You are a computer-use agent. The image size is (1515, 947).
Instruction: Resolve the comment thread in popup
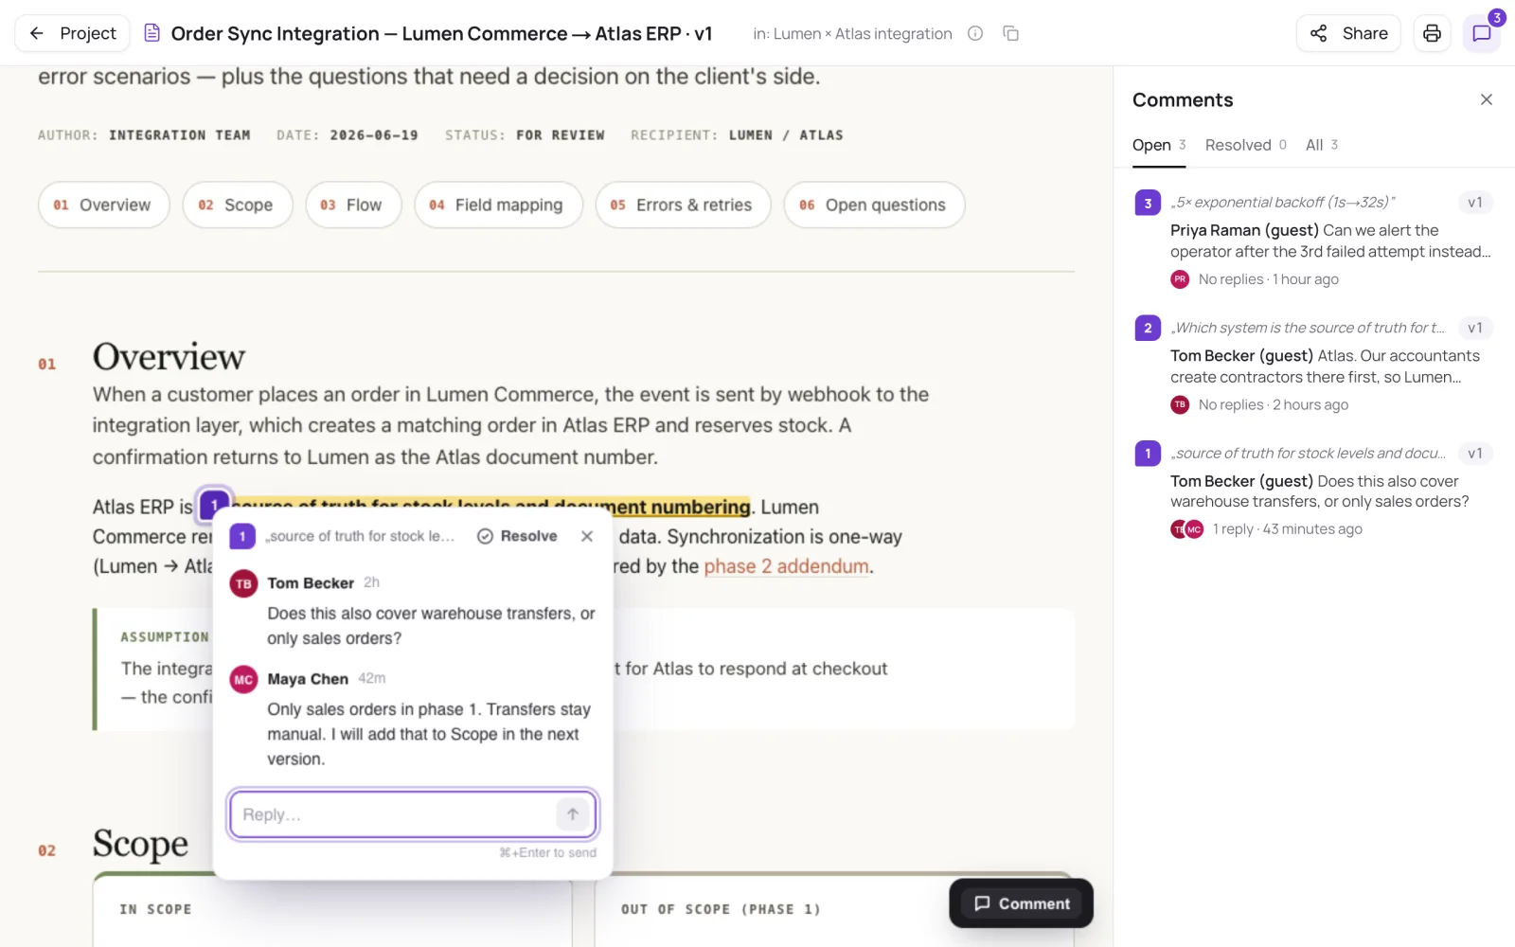pos(517,536)
